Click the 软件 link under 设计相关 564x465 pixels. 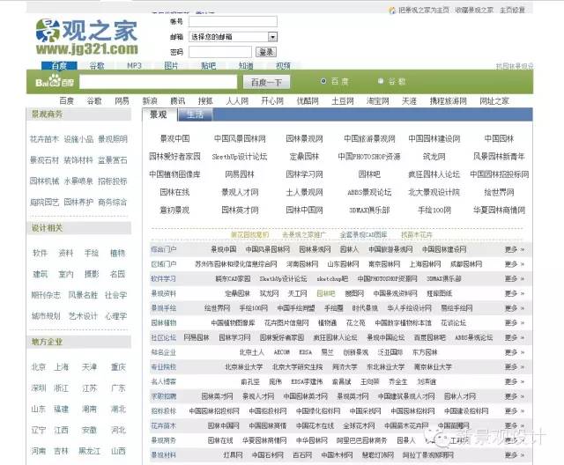click(x=40, y=253)
